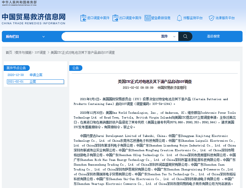246x188 pixels.
Task: Select the 公告 tab
Action: 76,68
